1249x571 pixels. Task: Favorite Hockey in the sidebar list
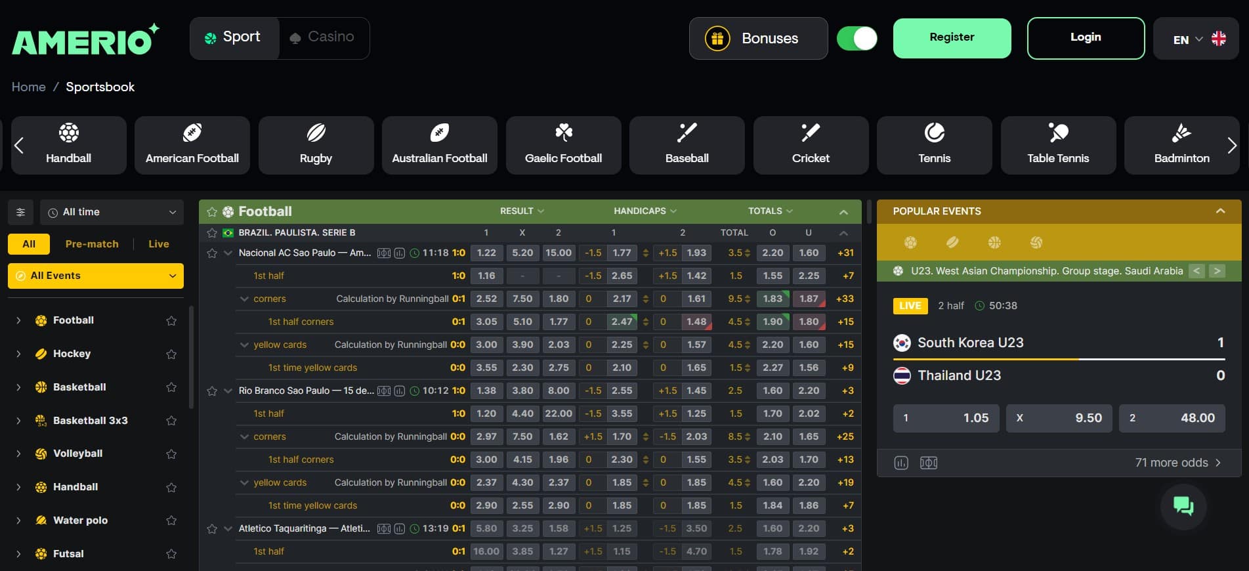(171, 354)
